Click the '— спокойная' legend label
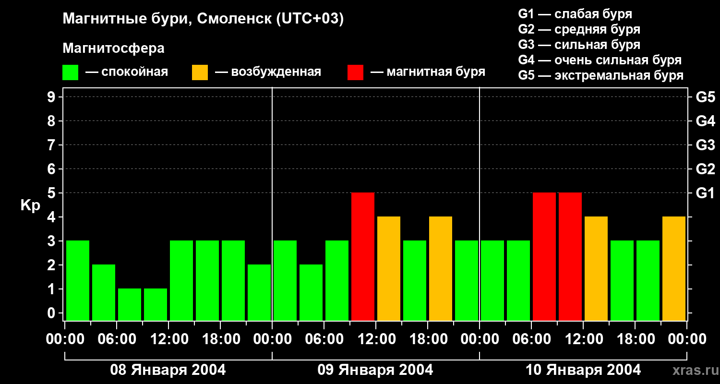The height and width of the screenshot is (384, 720). point(127,72)
